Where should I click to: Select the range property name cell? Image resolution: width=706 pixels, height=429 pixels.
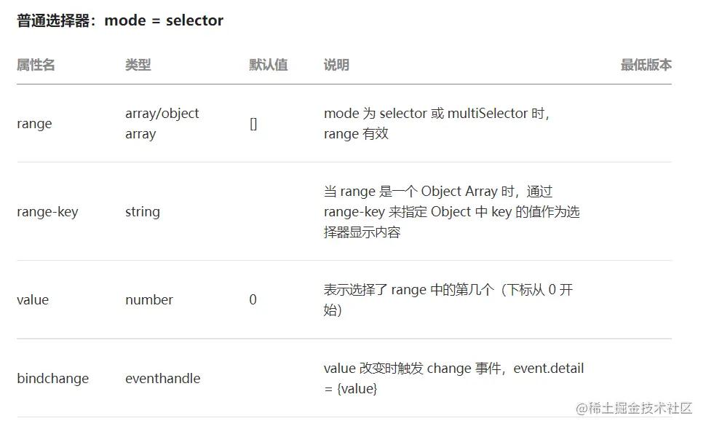34,124
